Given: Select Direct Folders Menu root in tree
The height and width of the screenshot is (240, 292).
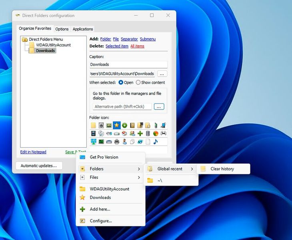Looking at the screenshot, I should 46,39.
